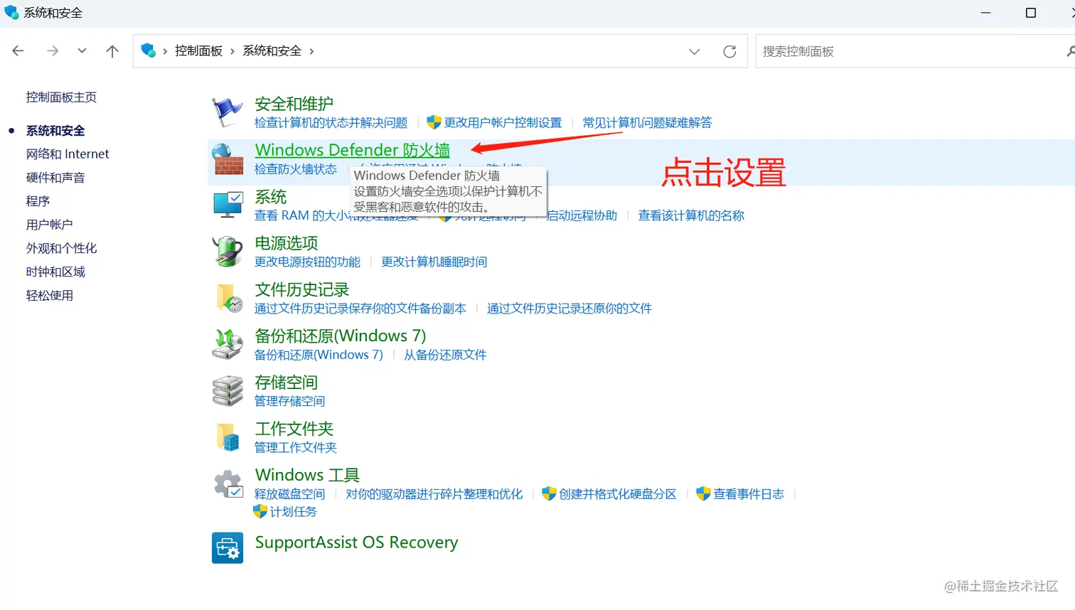Expand the address bar history dropdown

click(x=695, y=51)
